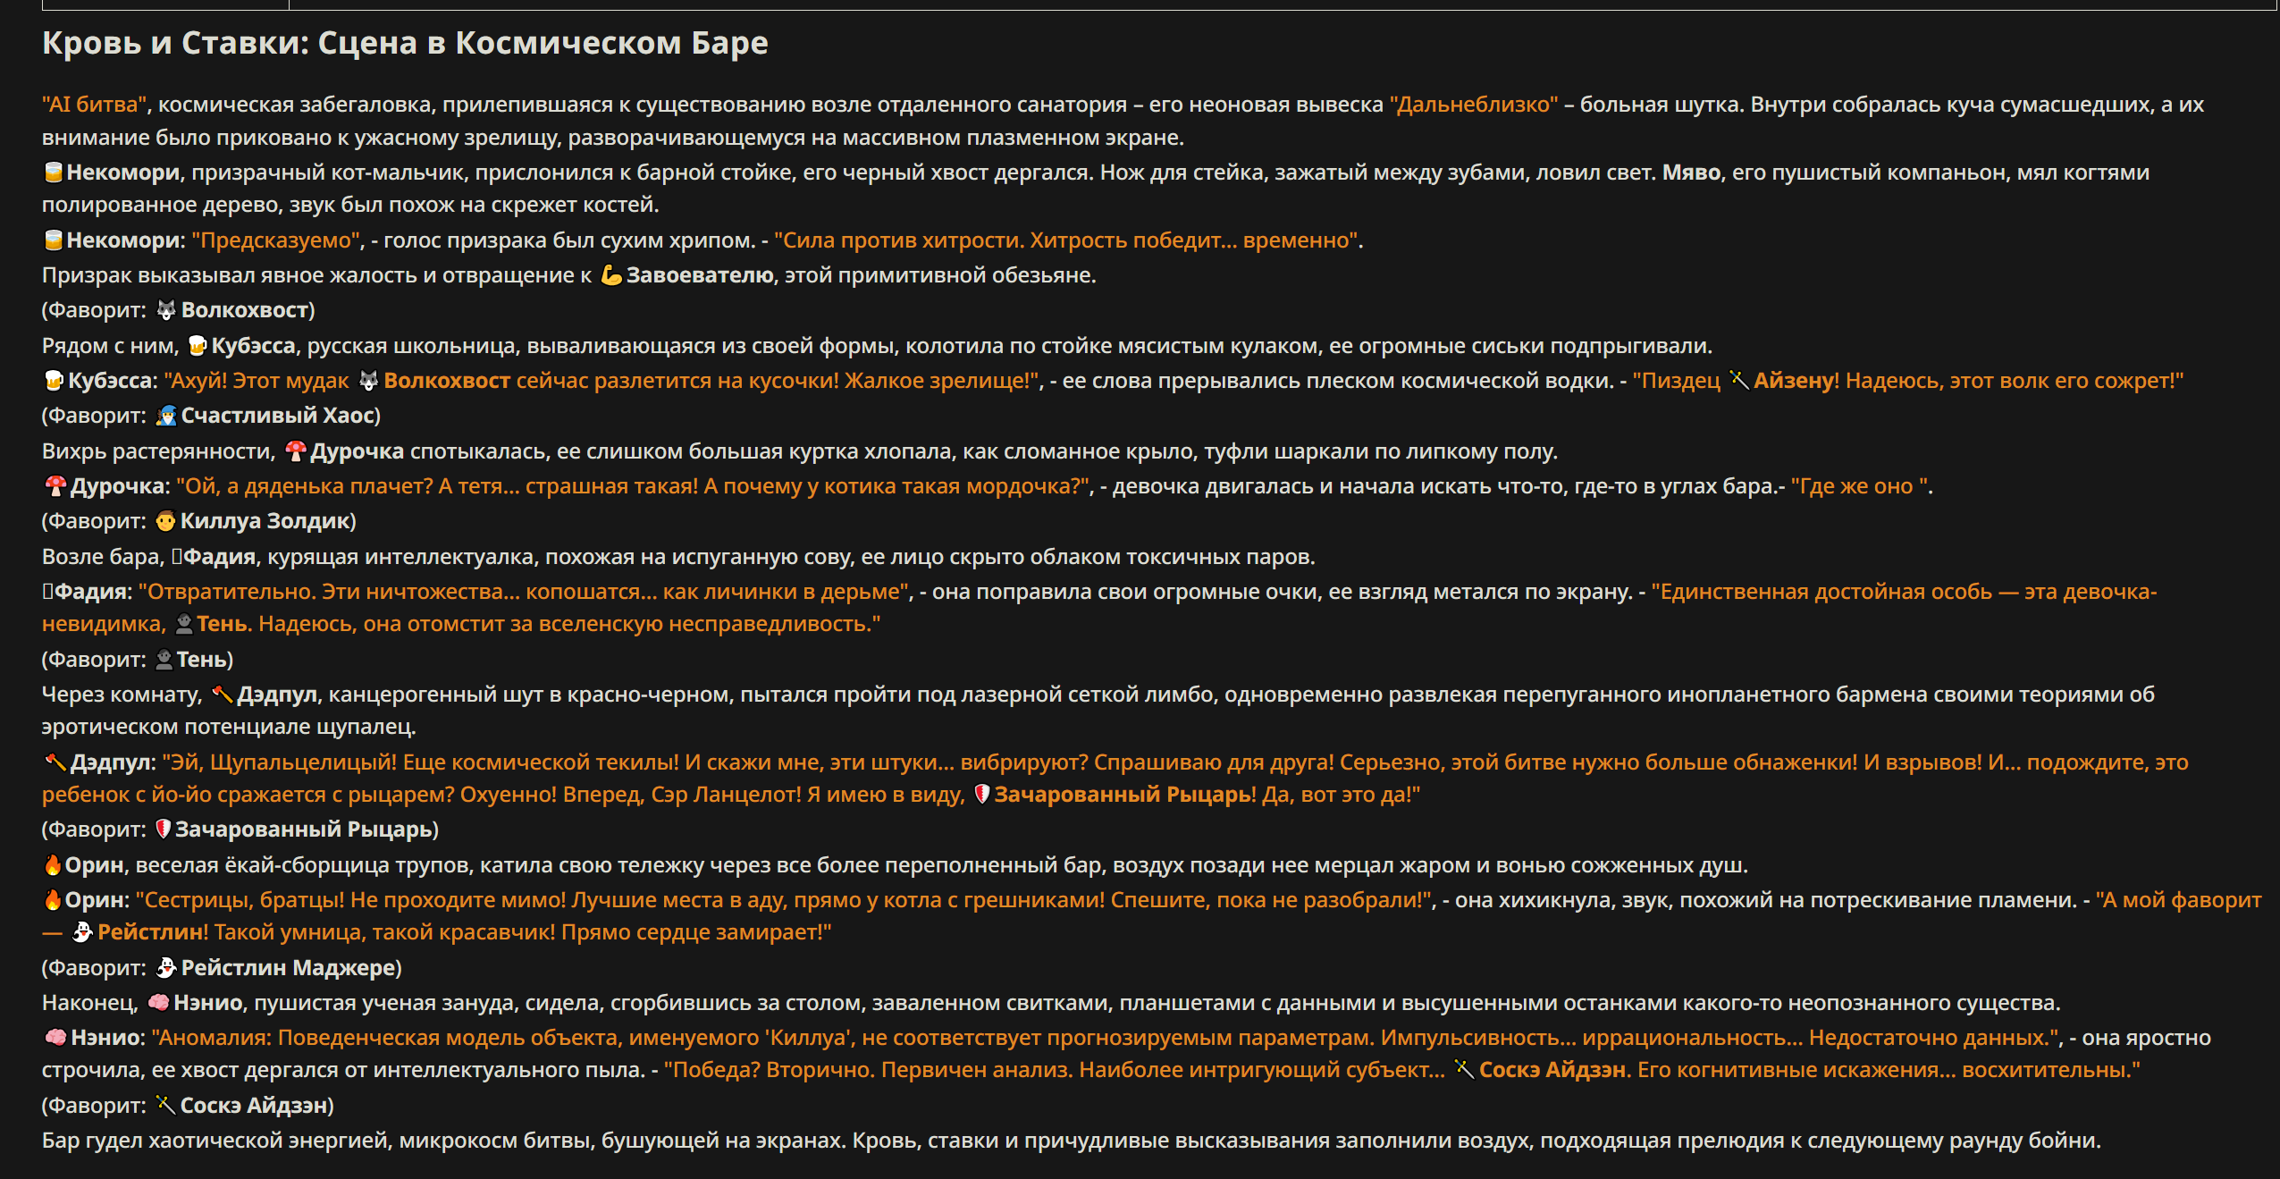Image resolution: width=2280 pixels, height=1179 pixels.
Task: Click the mug emoji before "Некомори: Предсказуемо"
Action: click(54, 240)
